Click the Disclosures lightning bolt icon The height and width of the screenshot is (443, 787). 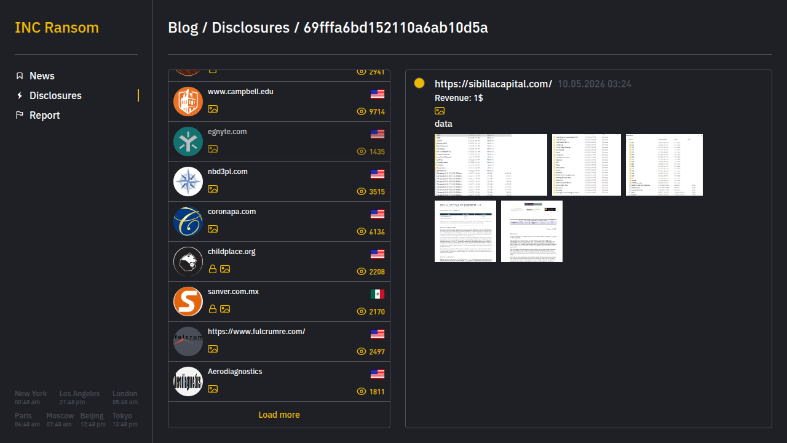20,95
